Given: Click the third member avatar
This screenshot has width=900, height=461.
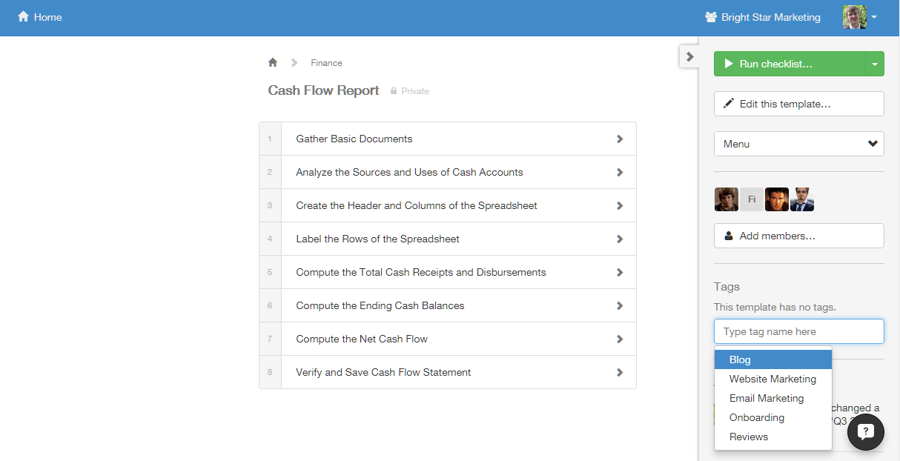Looking at the screenshot, I should click(777, 199).
